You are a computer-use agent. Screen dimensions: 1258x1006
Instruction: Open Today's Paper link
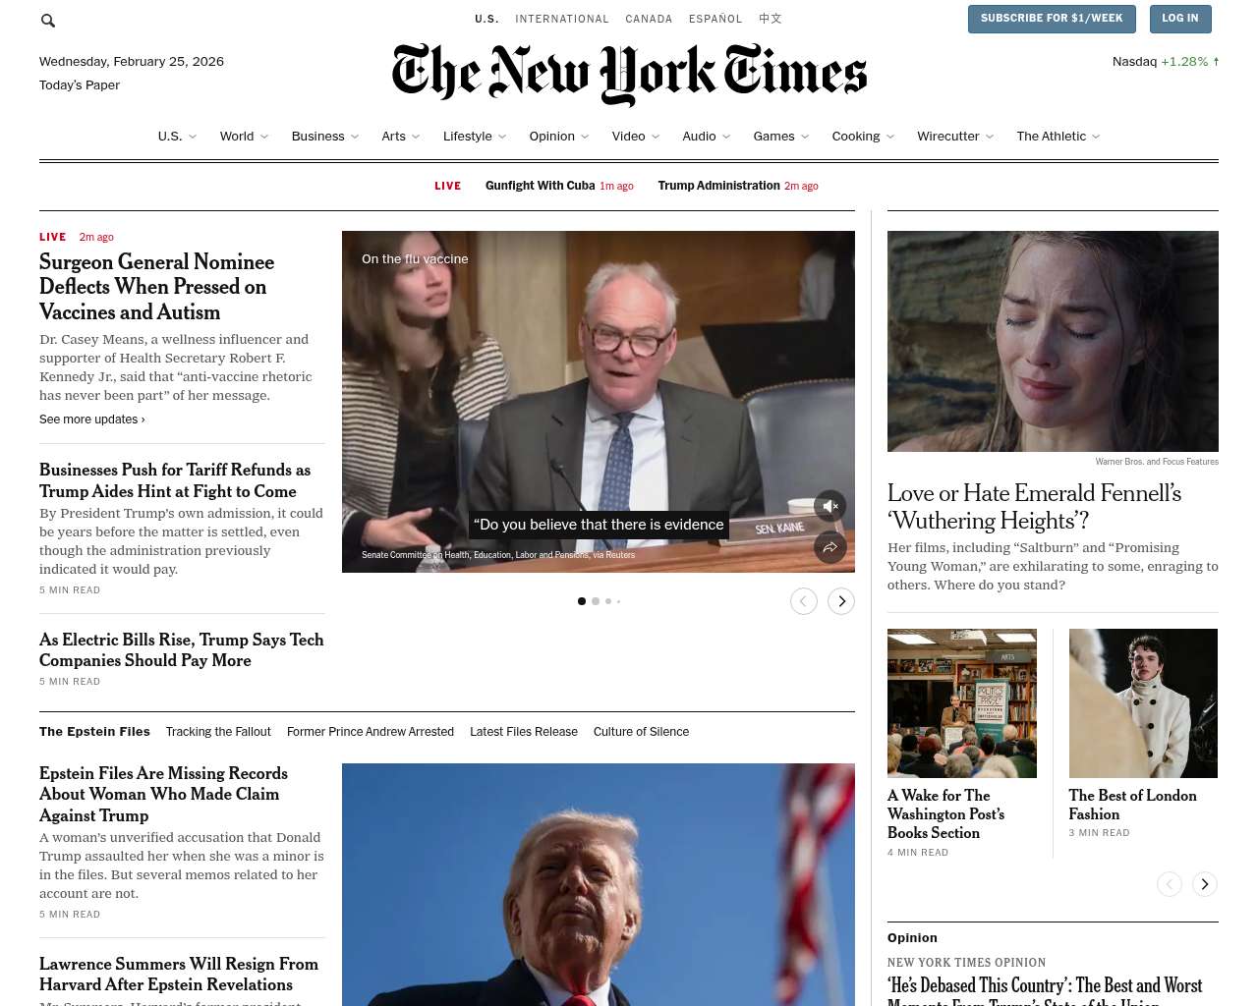[x=80, y=85]
